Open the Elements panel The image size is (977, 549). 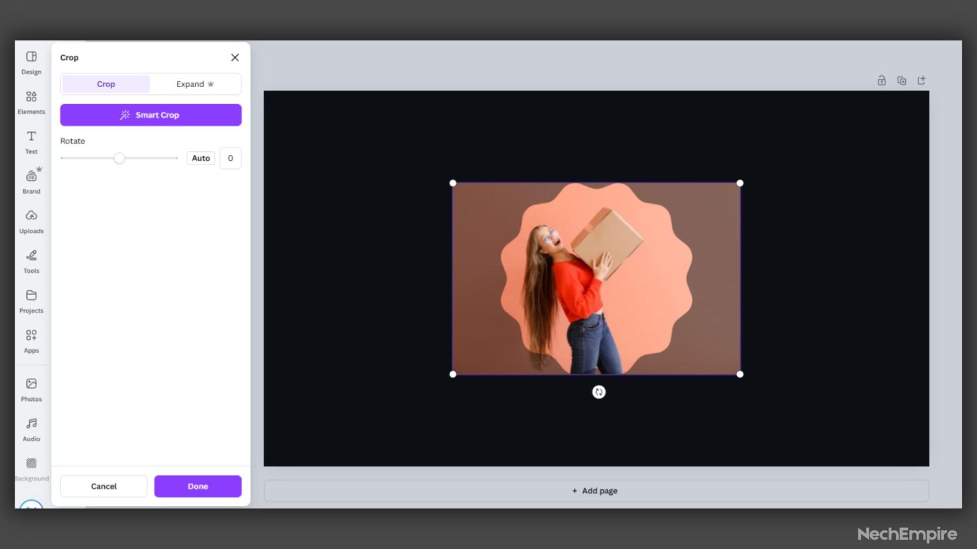pos(31,102)
